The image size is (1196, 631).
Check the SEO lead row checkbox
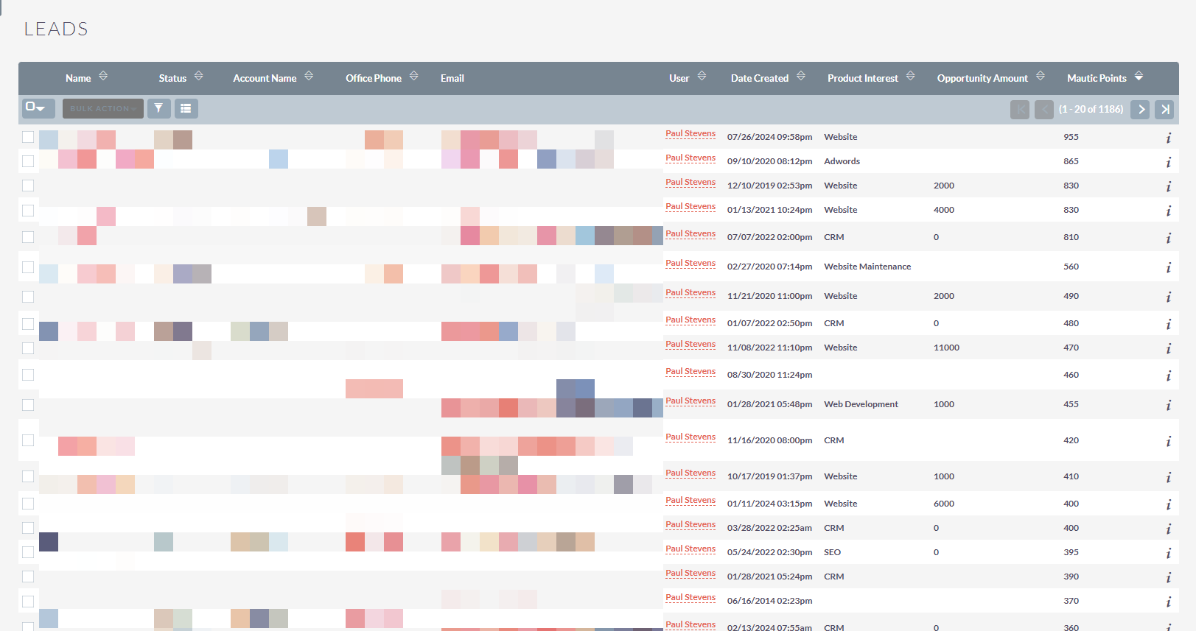28,552
